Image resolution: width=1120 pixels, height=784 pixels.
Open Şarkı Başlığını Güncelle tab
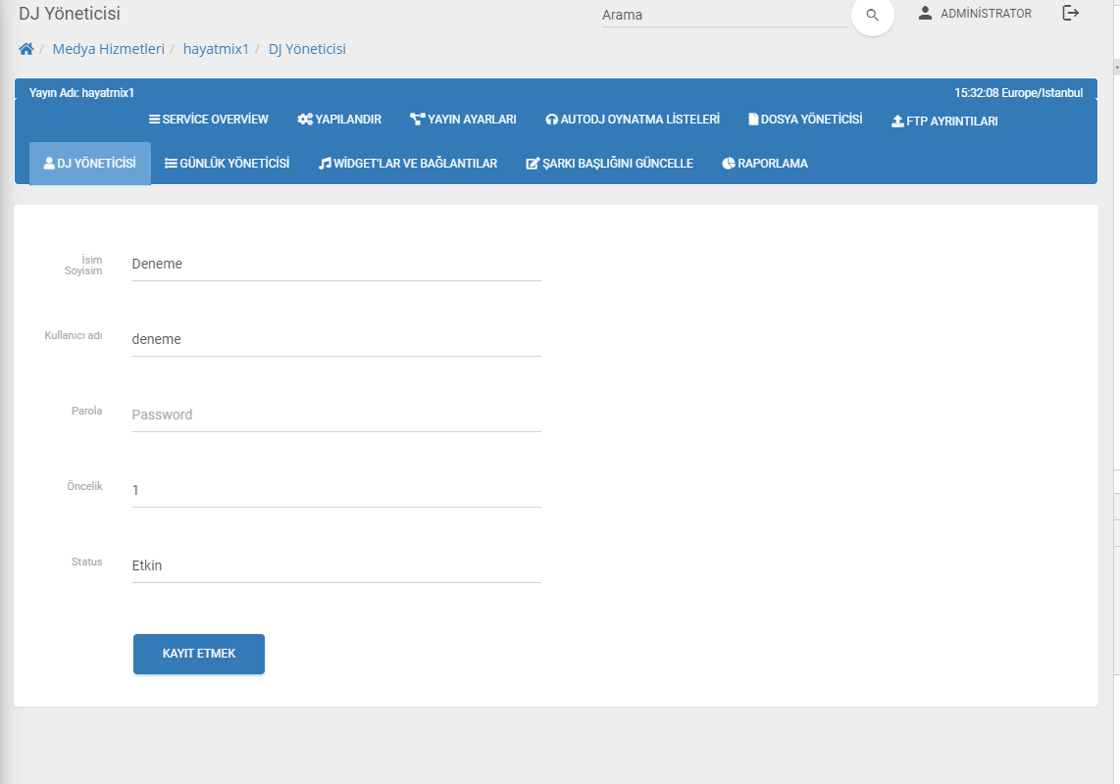pyautogui.click(x=609, y=164)
